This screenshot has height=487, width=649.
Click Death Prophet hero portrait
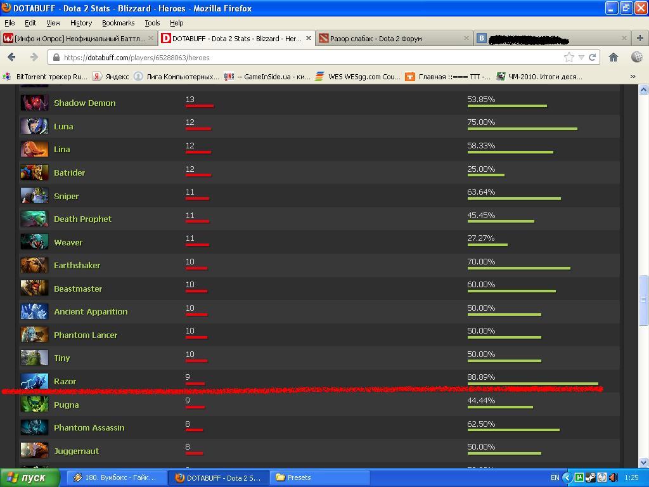34,219
